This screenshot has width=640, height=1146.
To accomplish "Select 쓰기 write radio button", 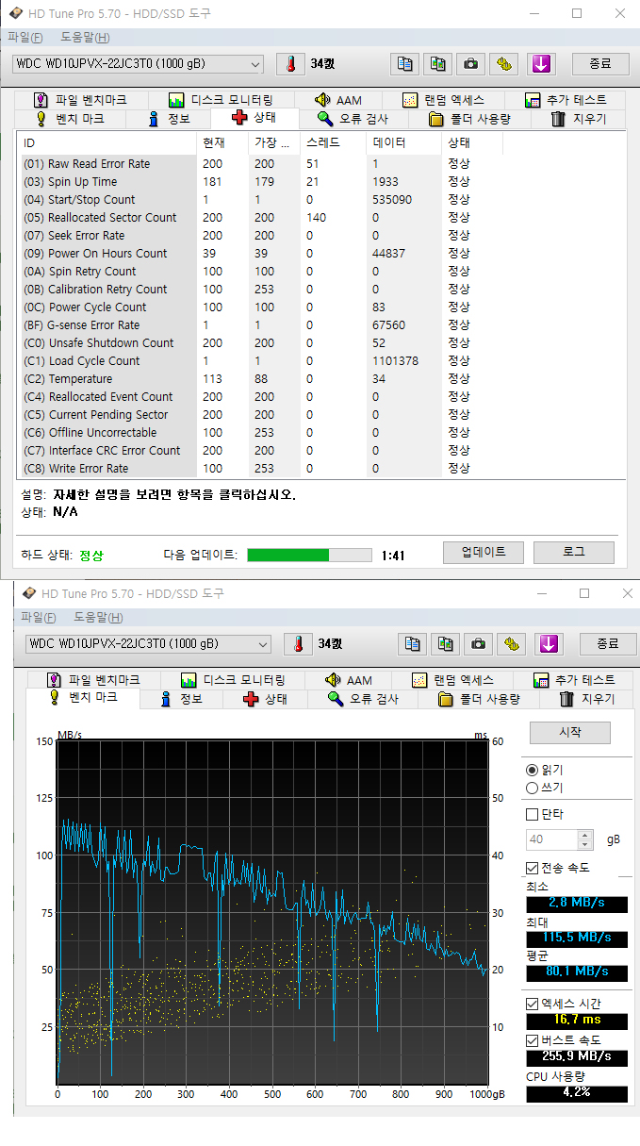I will 533,788.
